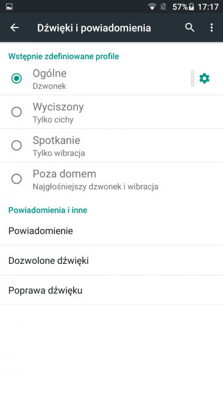Tap the clock showing 17:17
223x397 pixels.
pos(208,7)
